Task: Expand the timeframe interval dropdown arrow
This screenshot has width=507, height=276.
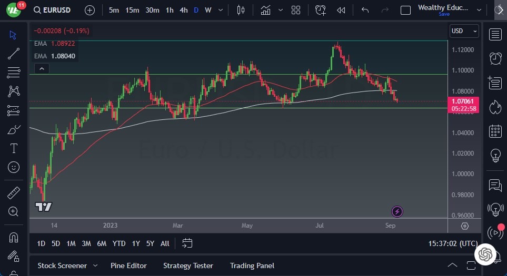Action: click(220, 10)
